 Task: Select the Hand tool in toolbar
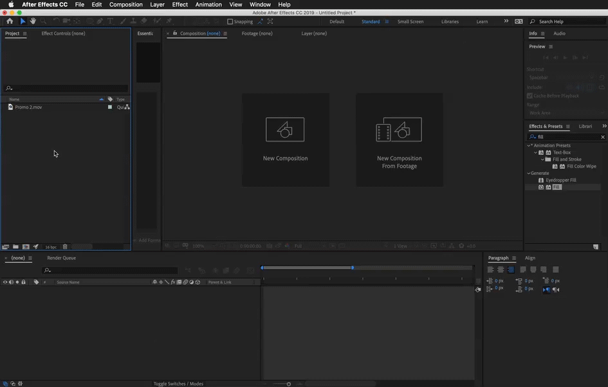pos(33,21)
